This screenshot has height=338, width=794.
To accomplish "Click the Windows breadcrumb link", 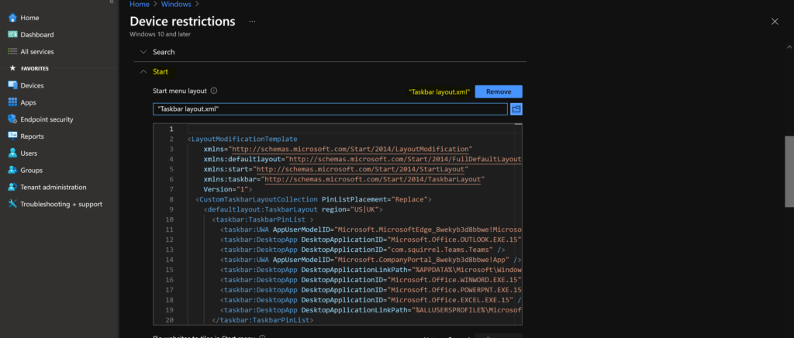I will pos(176,4).
